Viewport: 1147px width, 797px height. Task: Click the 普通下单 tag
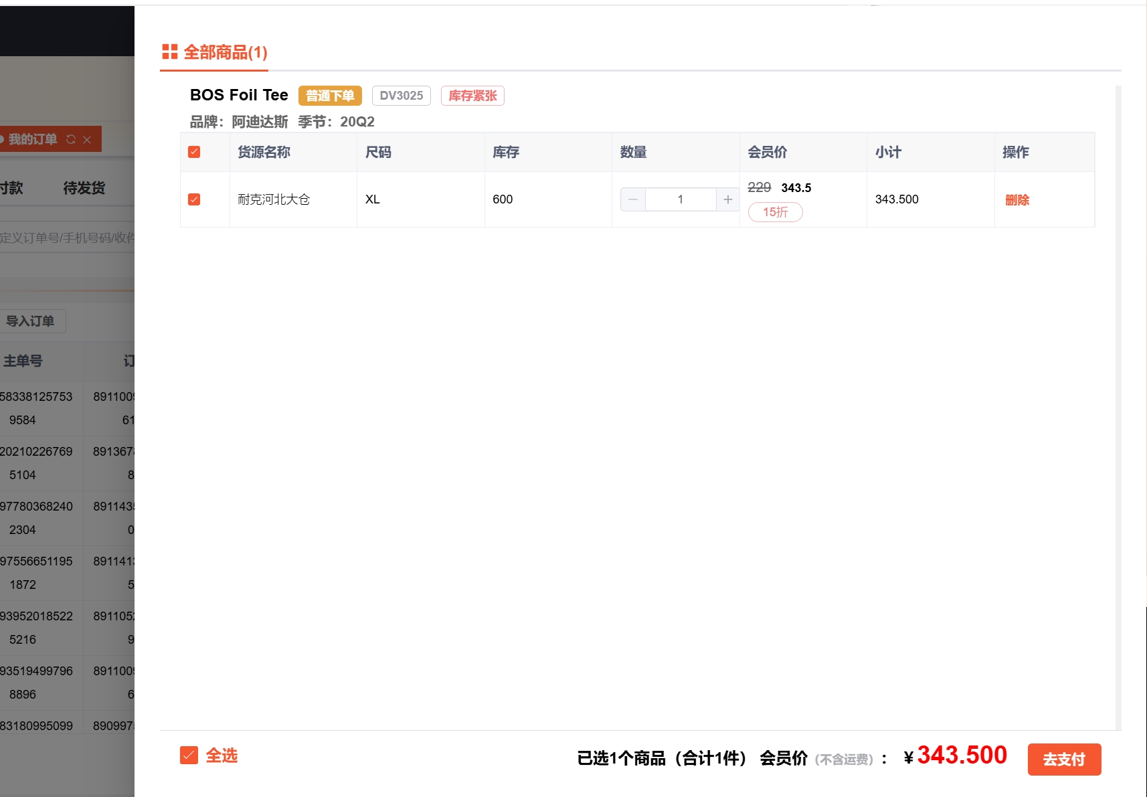pyautogui.click(x=330, y=96)
